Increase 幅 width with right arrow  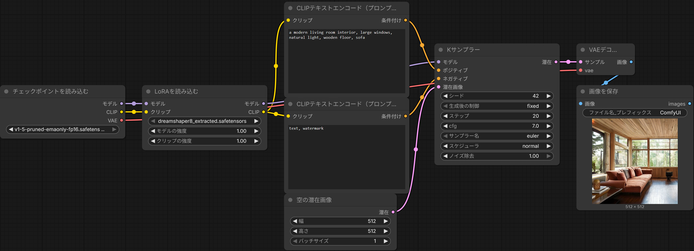(386, 221)
